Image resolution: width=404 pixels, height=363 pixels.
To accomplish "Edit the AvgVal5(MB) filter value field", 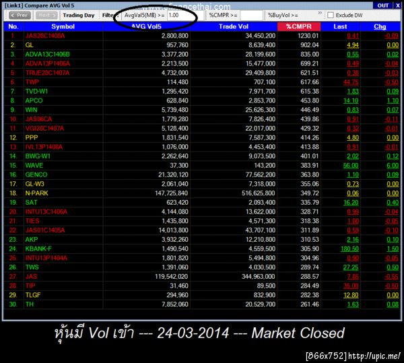I will tap(185, 15).
